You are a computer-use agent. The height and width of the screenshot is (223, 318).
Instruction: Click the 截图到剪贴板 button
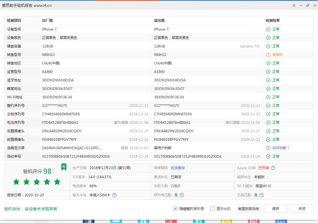point(249,209)
